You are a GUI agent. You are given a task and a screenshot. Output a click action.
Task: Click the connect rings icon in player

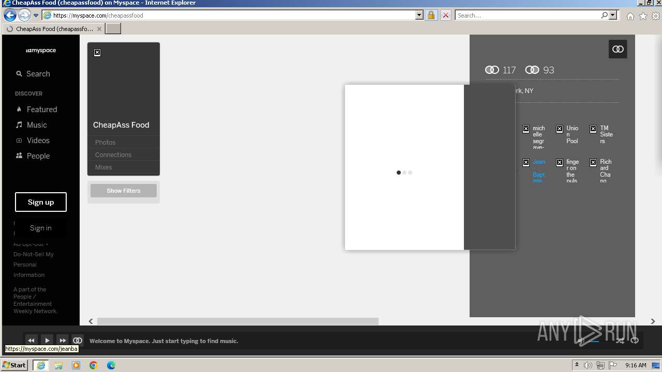coord(78,340)
